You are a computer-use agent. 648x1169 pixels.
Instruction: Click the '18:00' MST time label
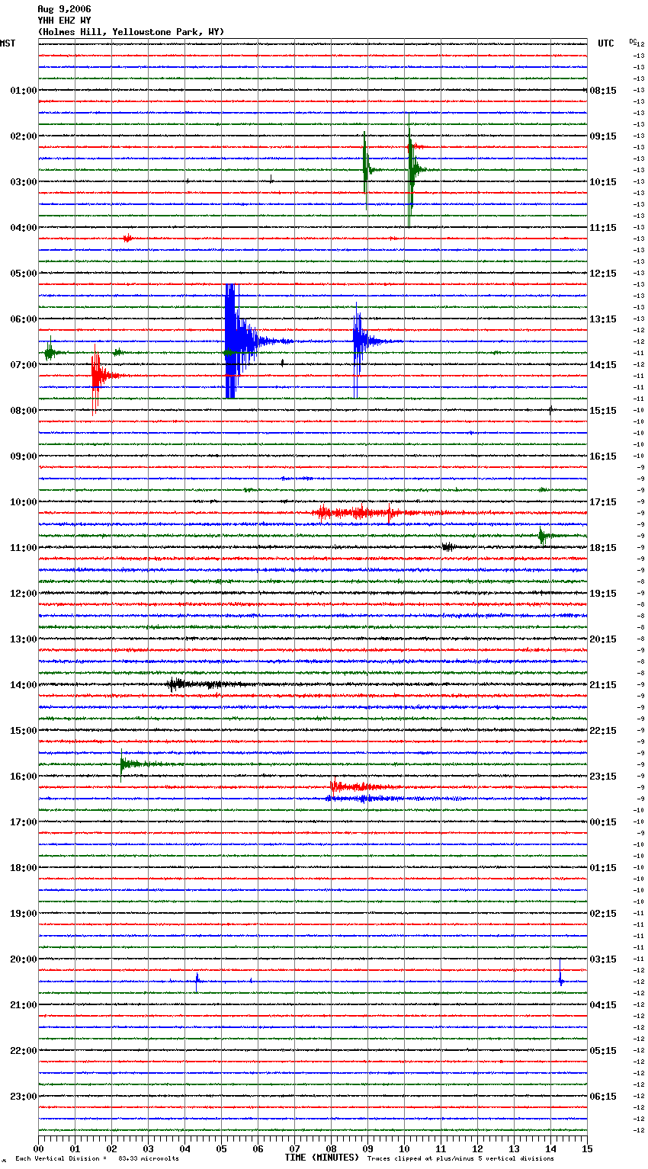[23, 867]
